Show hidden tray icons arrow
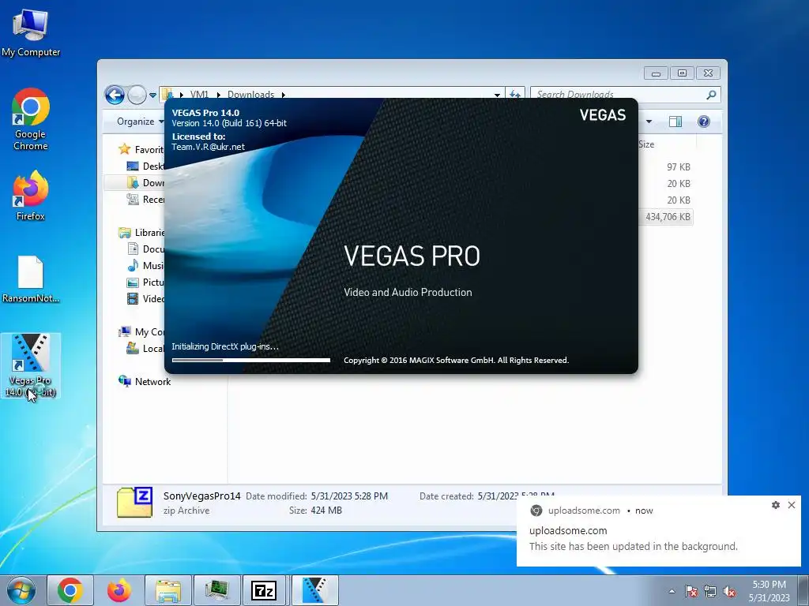 point(672,591)
